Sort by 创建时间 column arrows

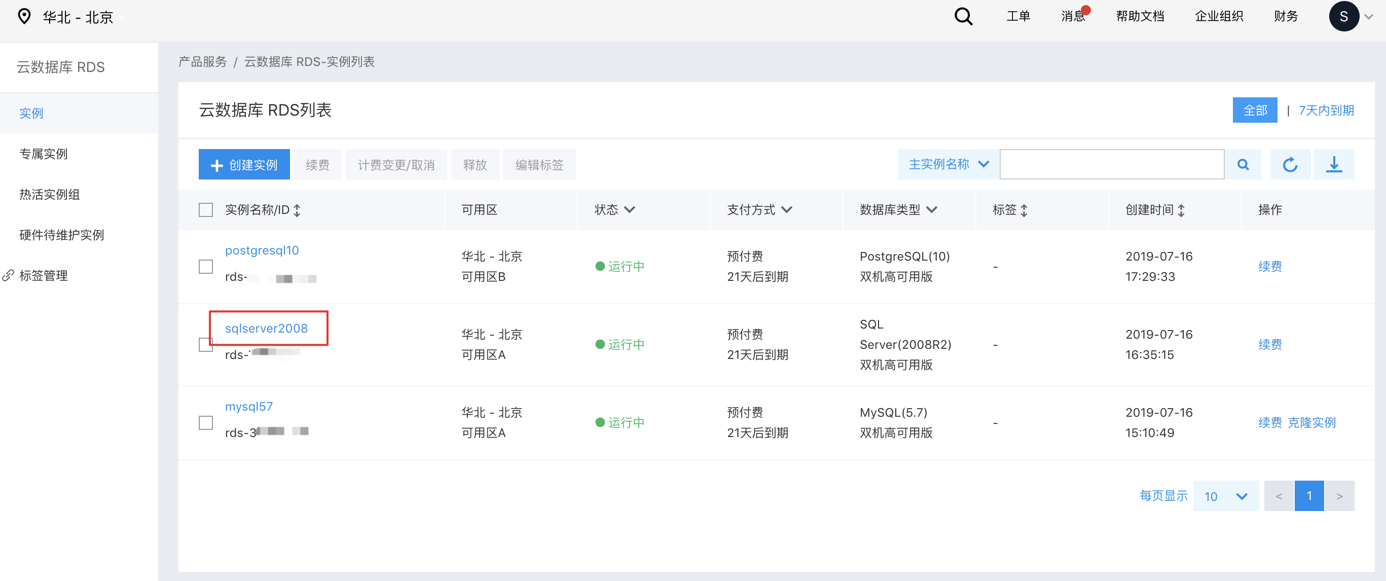click(1181, 210)
